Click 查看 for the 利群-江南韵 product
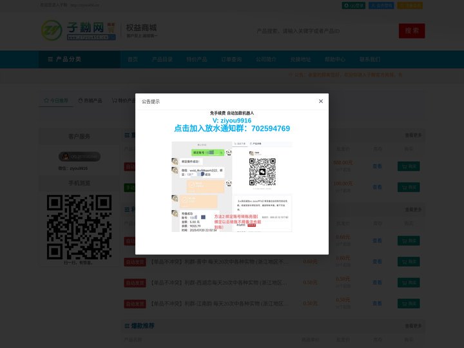 [x=377, y=304]
